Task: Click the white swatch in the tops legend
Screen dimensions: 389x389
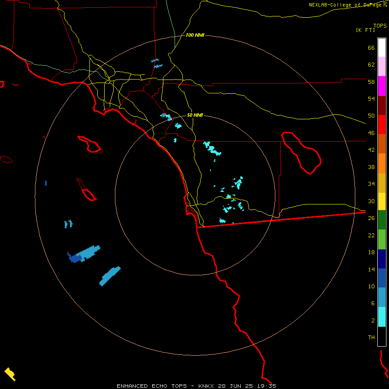Action: (382, 48)
